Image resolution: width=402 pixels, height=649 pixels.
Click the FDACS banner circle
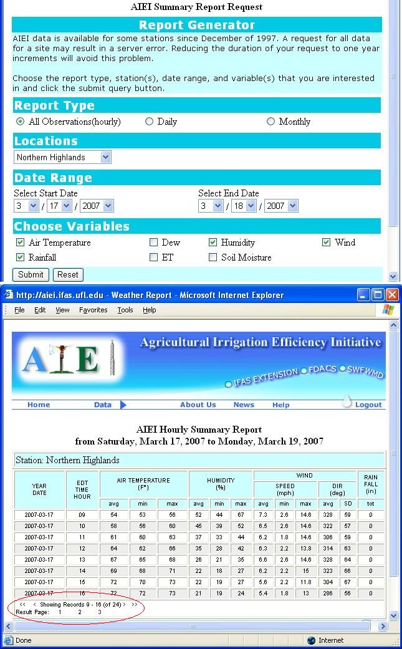(304, 370)
